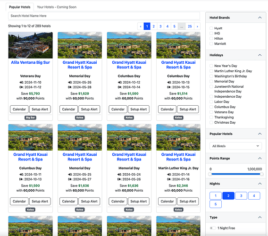Select page 5 in pagination
Image resolution: width=268 pixels, height=236 pixels.
click(174, 26)
